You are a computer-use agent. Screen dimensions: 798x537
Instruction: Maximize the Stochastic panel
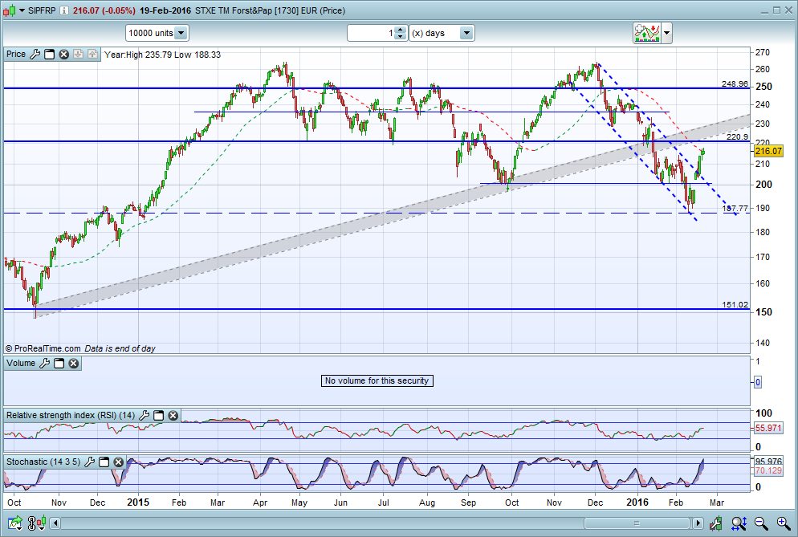coord(103,462)
